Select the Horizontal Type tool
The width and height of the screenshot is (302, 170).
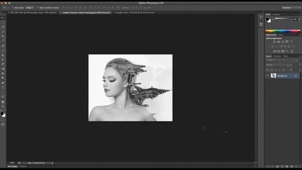[3, 87]
